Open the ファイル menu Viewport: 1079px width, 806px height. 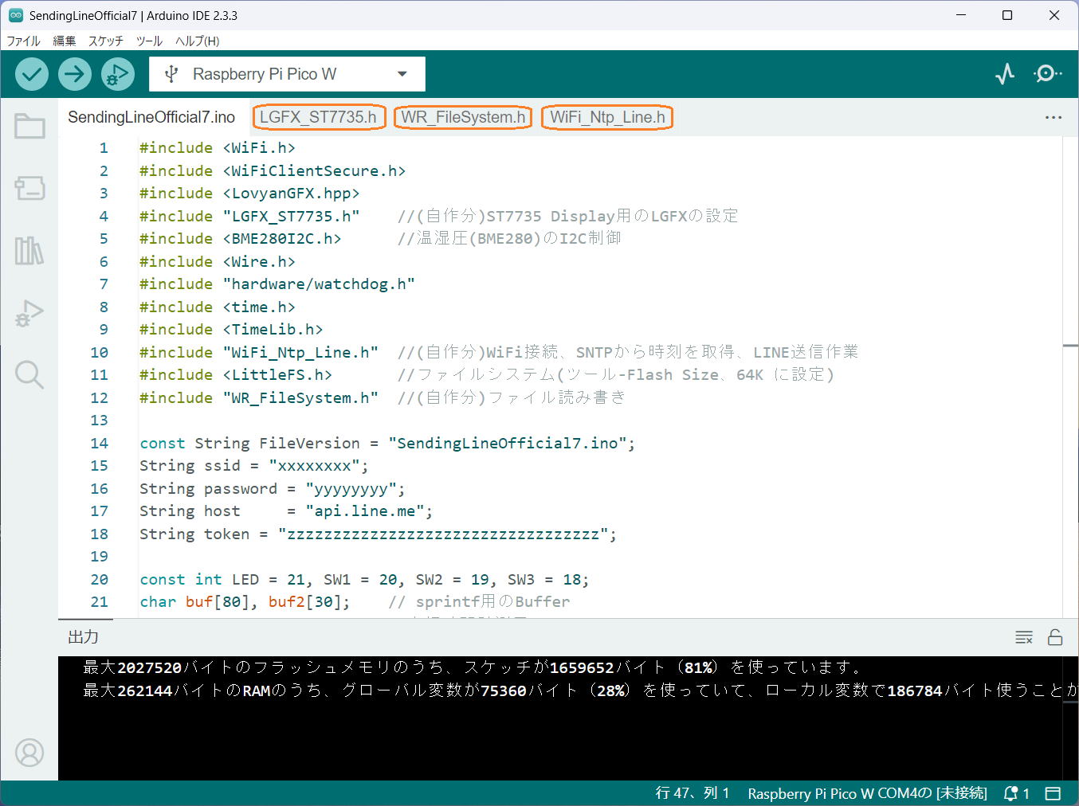coord(23,41)
